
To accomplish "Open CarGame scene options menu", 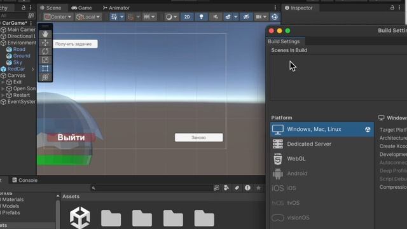I will [31, 23].
